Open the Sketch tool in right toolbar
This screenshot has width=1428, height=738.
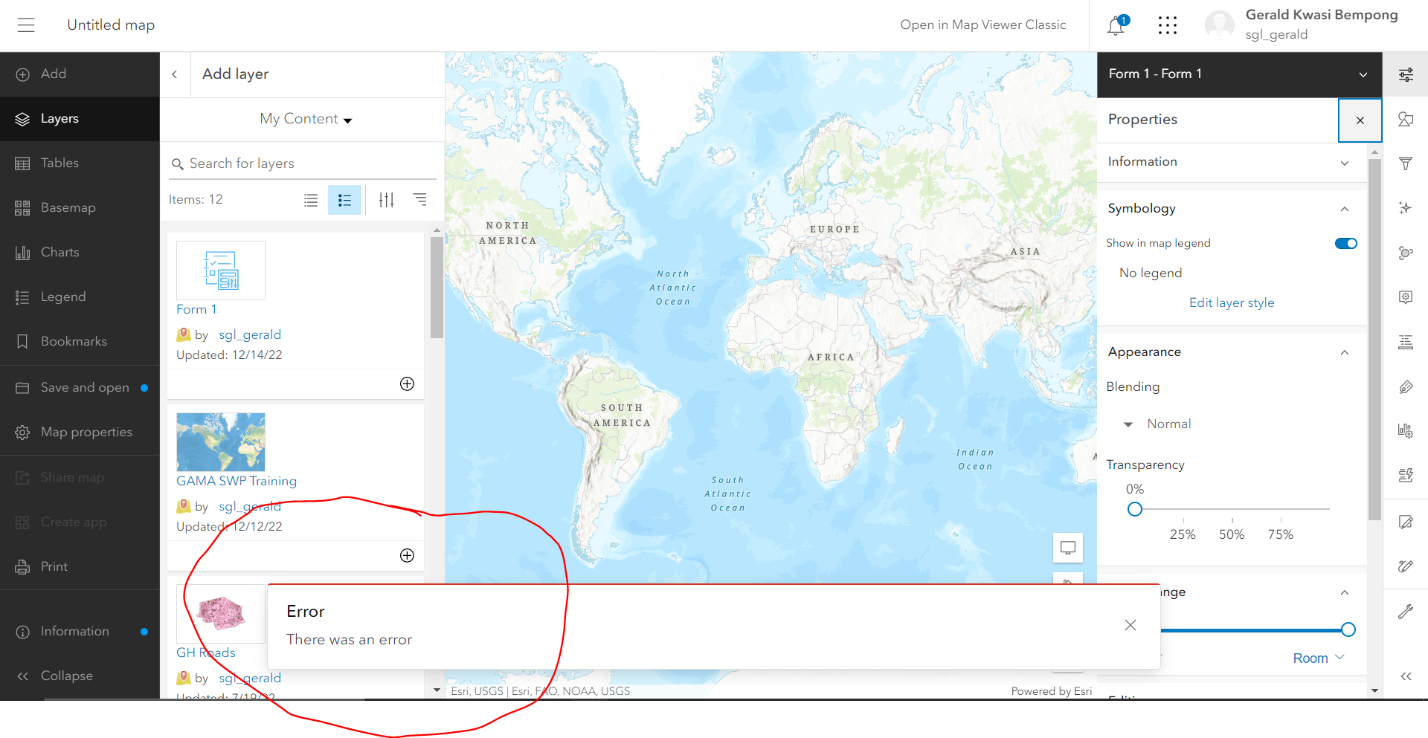pos(1406,566)
